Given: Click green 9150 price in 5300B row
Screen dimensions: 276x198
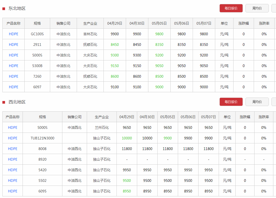Looking at the screenshot, I should pyautogui.click(x=115, y=66).
